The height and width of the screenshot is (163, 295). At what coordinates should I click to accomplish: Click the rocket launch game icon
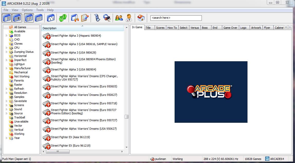[x=75, y=18]
